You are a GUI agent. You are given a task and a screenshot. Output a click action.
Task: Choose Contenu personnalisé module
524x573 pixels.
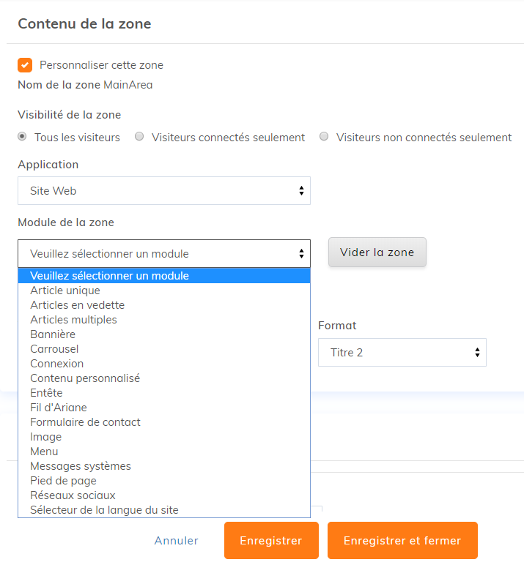[x=85, y=378]
